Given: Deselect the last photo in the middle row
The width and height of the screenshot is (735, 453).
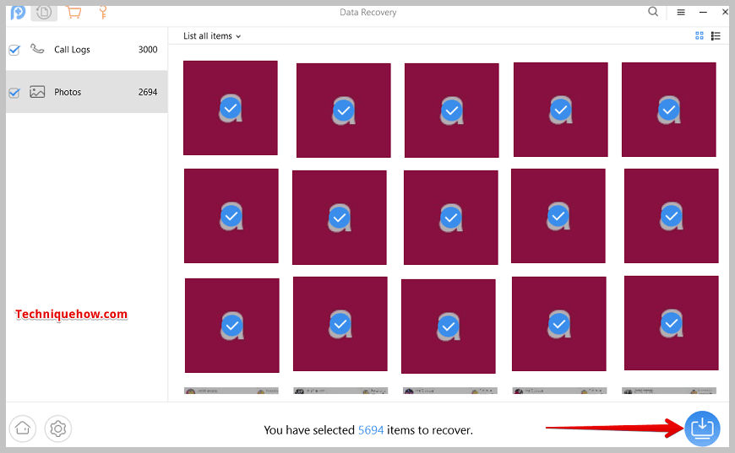Looking at the screenshot, I should [672, 216].
